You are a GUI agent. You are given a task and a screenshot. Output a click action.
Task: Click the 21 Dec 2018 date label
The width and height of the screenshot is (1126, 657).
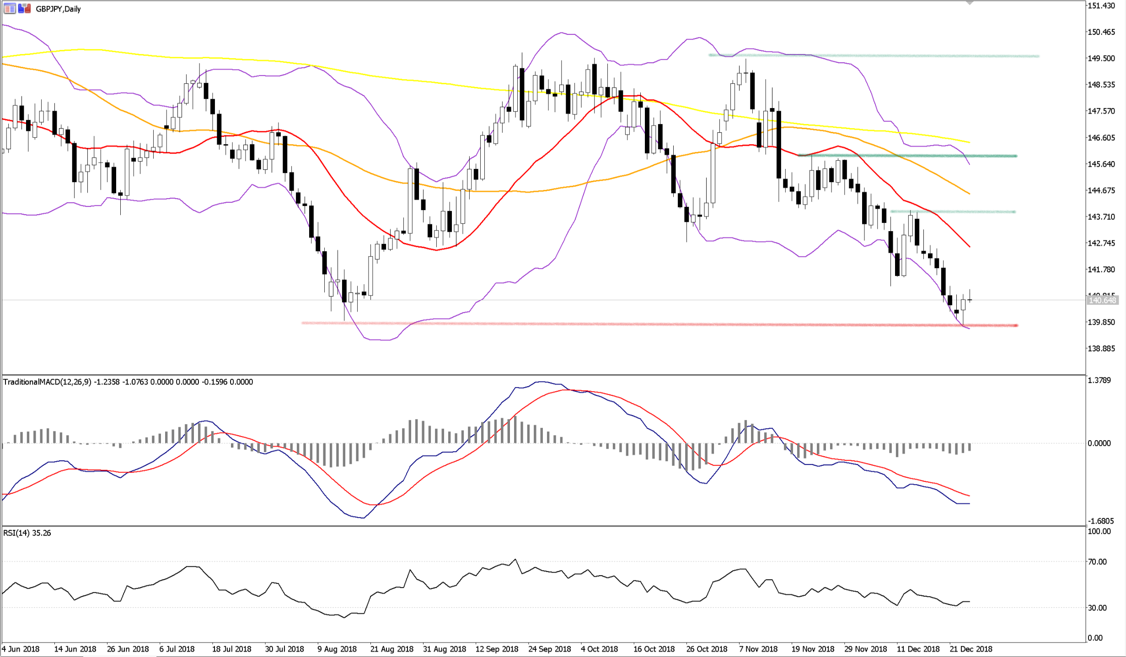coord(971,649)
